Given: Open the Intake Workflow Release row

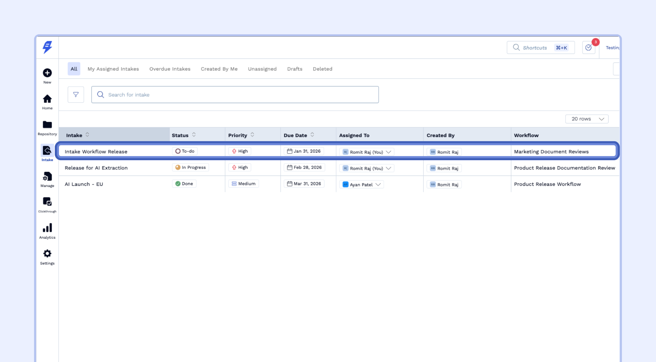Looking at the screenshot, I should (x=96, y=152).
